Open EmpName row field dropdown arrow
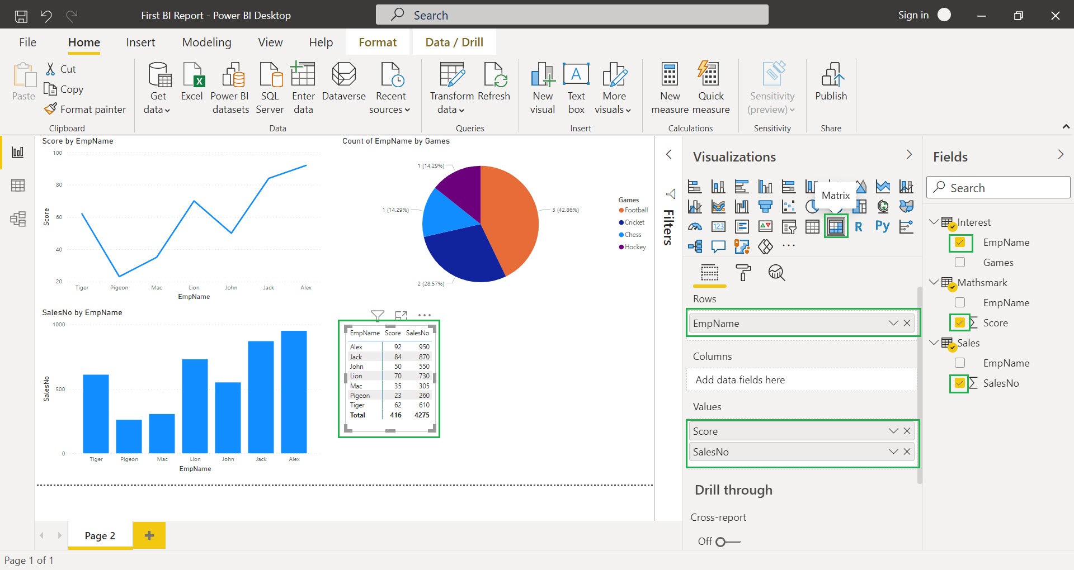Screen dimensions: 1074x570 (893, 323)
